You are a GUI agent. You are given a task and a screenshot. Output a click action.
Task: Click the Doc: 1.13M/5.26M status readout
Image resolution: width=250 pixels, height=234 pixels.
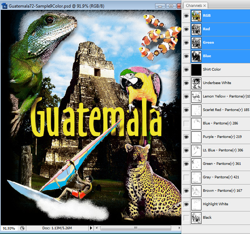[57, 228]
